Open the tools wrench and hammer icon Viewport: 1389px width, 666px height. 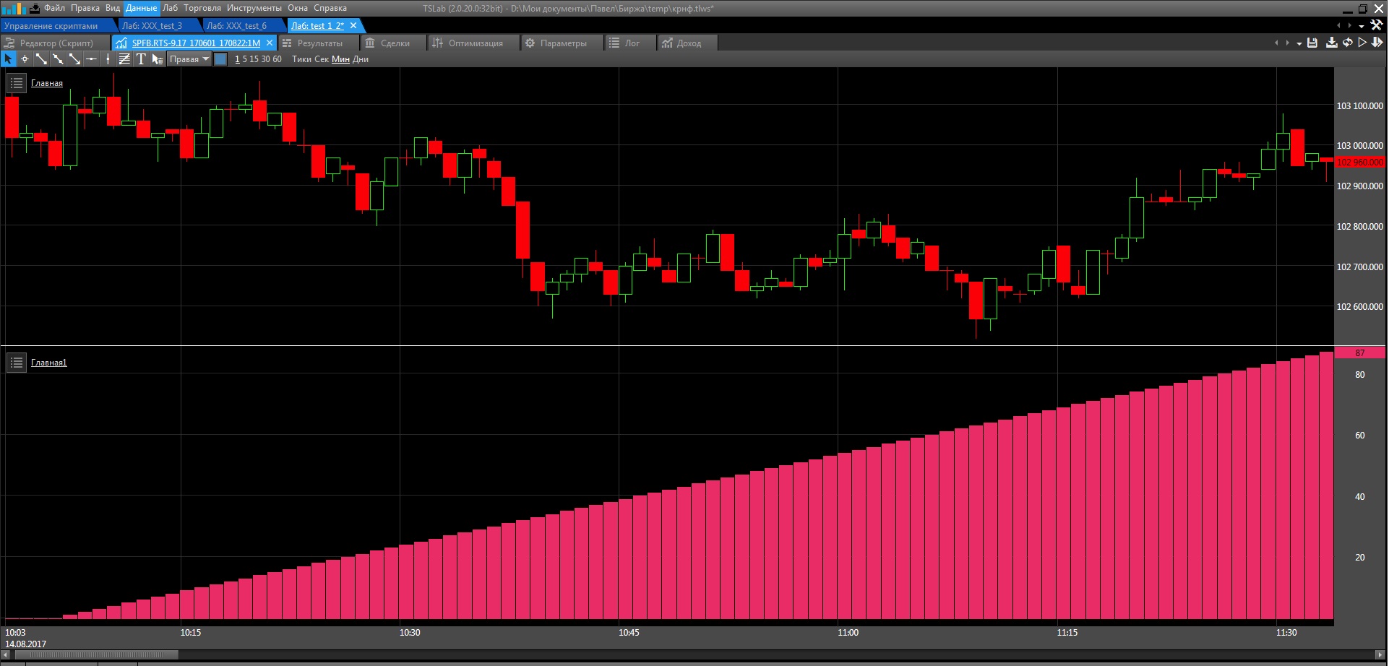click(x=1376, y=25)
